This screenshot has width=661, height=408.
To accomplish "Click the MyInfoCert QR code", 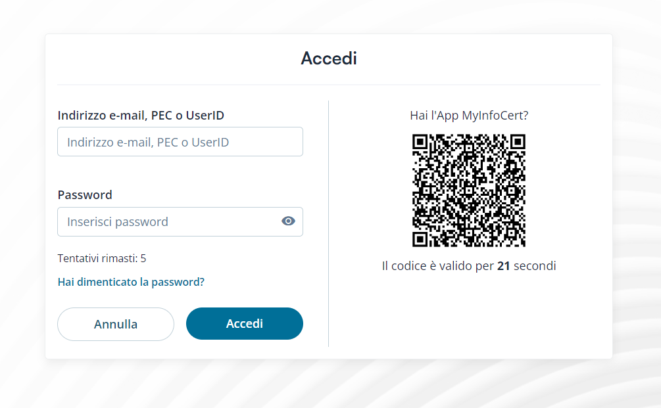I will tap(469, 191).
